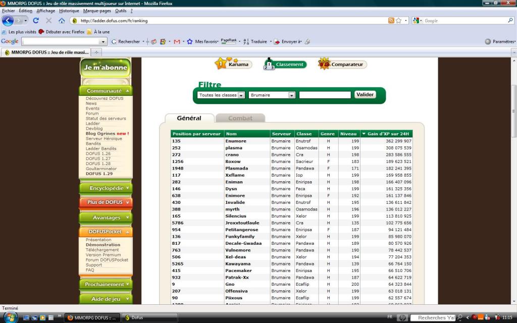This screenshot has height=323, width=517.
Task: Launch search with magnifier icon in search box
Action: 510,20
